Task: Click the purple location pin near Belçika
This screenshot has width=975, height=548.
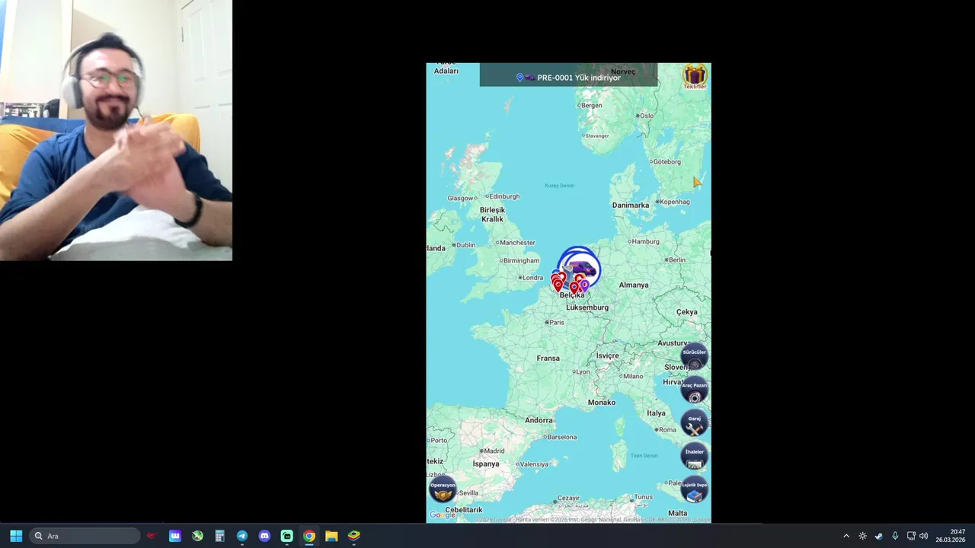Action: tap(584, 285)
